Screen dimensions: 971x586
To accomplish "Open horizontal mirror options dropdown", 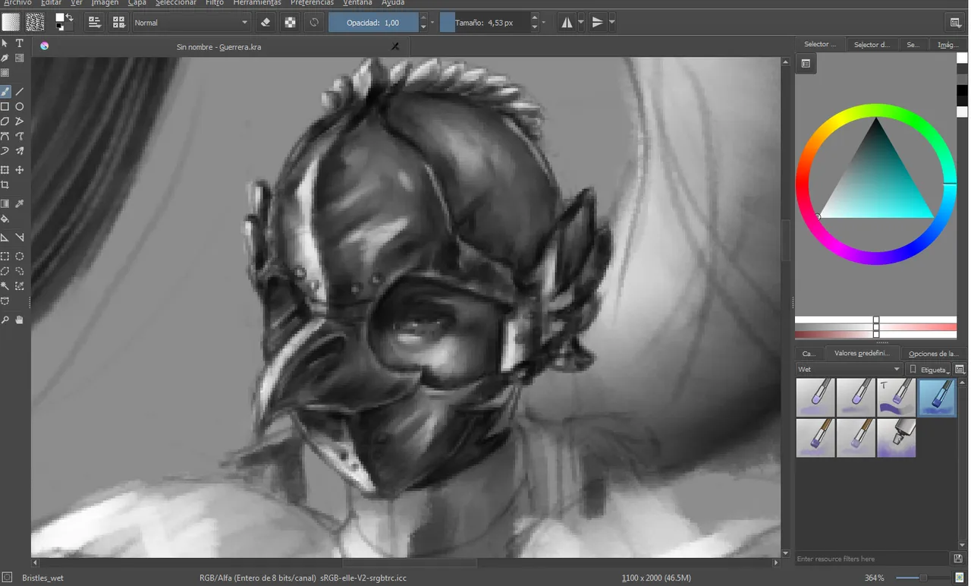I will (581, 23).
